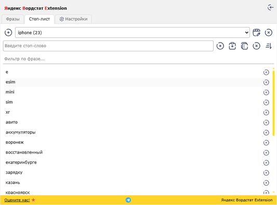Select the "воронеж" row text
This screenshot has height=205, width=277.
coord(15,142)
